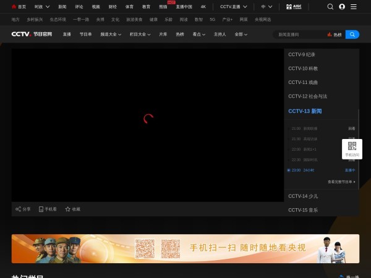
Task: Click the 新闻直播间 search input field
Action: coord(299,35)
